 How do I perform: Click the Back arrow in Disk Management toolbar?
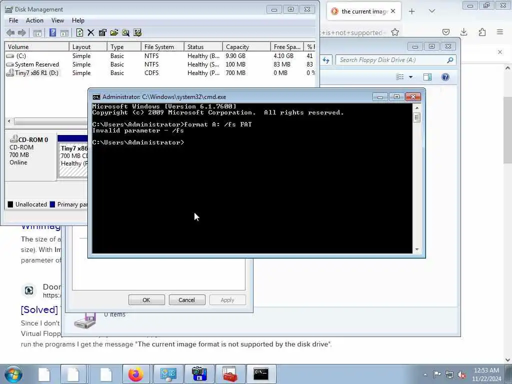pyautogui.click(x=10, y=32)
